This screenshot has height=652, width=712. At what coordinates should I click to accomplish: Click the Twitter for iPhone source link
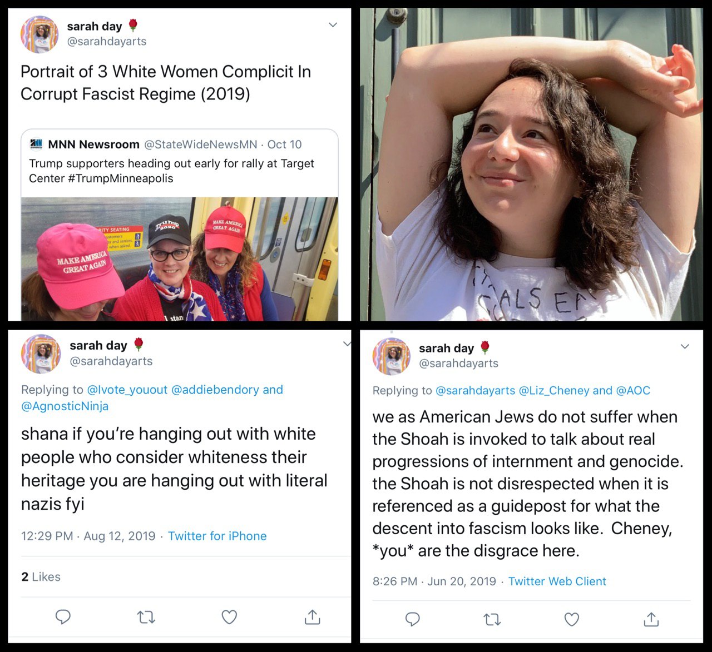click(217, 536)
